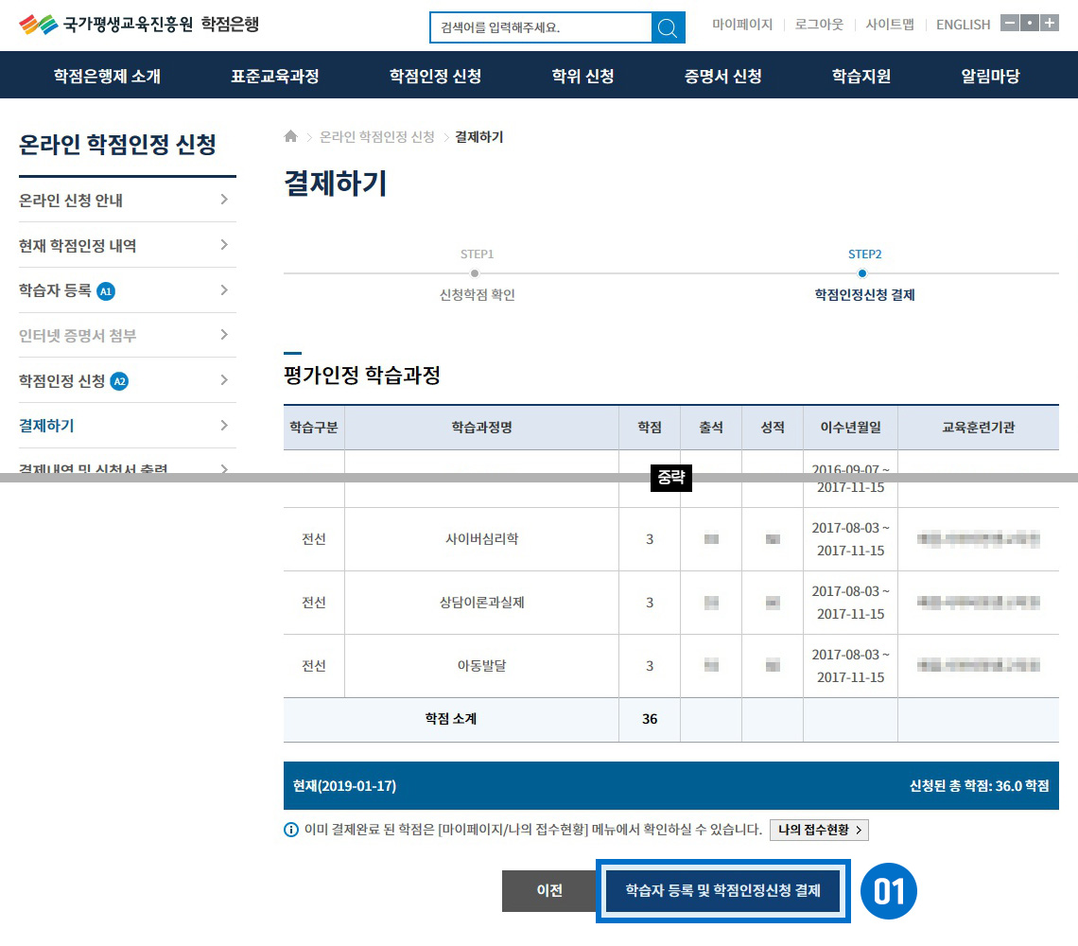Open the 학습지원 top menu
Viewport: 1078px width, 946px height.
[x=861, y=76]
